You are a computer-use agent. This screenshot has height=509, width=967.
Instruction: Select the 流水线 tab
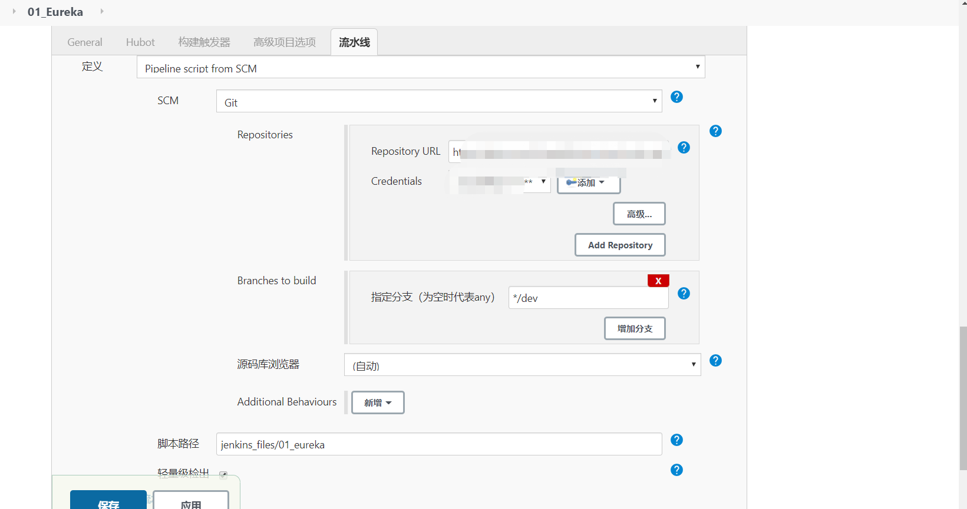coord(354,42)
